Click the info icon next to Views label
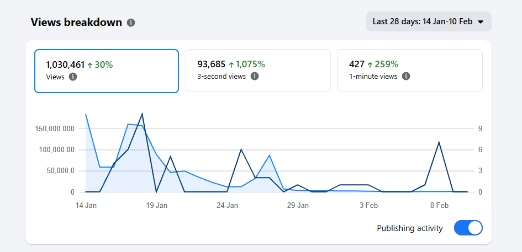 (73, 77)
